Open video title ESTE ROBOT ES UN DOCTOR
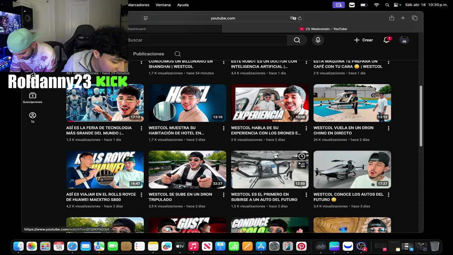Screen dimensions: 453x255 point(264,64)
